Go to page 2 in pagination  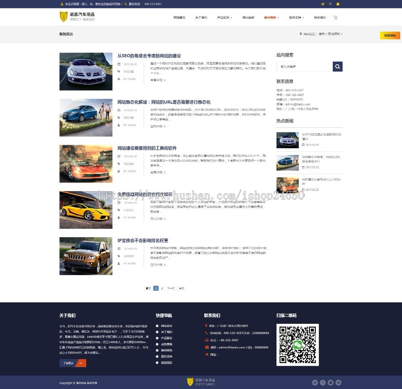[x=162, y=289]
